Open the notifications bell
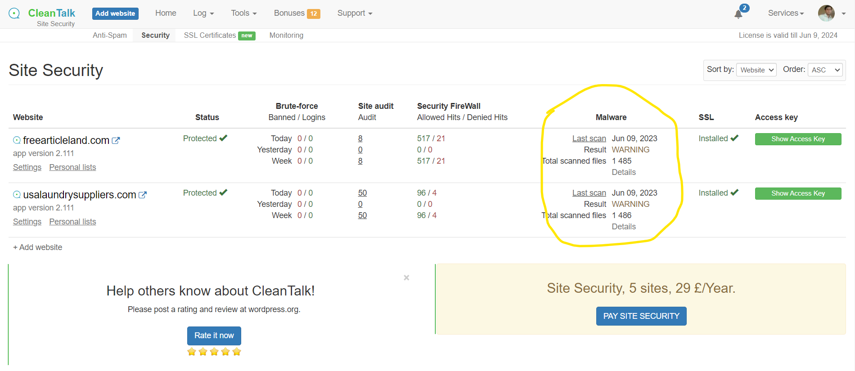855x371 pixels. [x=738, y=14]
